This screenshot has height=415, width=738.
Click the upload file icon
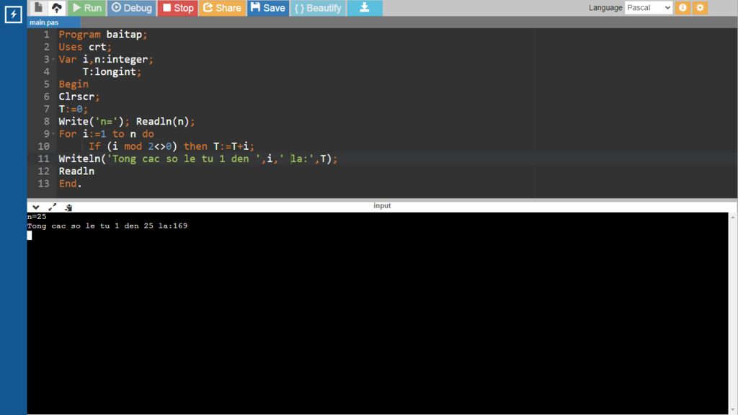(56, 7)
